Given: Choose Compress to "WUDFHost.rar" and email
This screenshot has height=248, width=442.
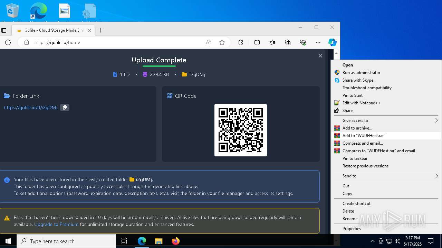Looking at the screenshot, I should 386,151.
